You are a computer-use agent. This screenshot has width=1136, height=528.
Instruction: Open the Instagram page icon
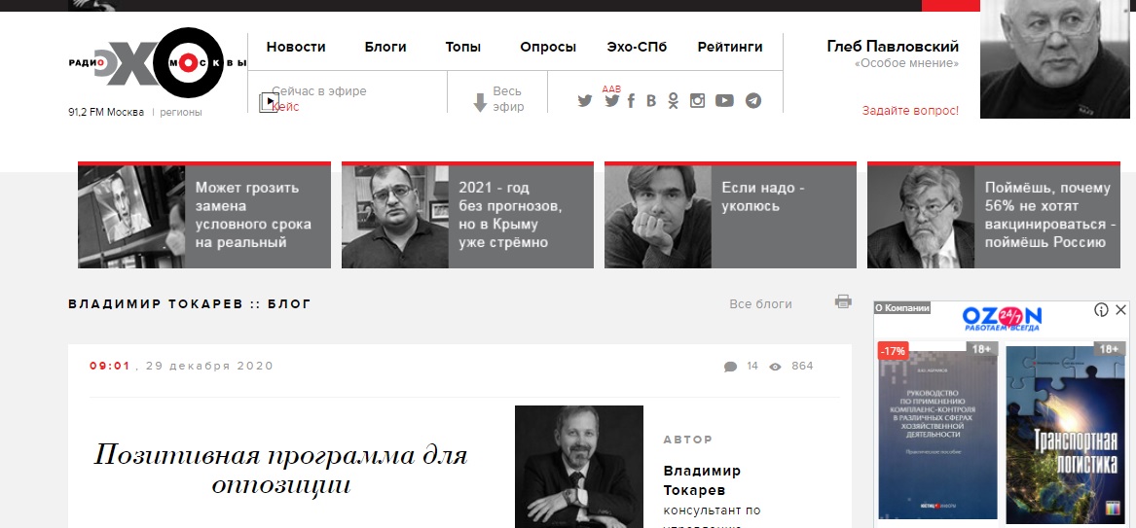(x=697, y=100)
